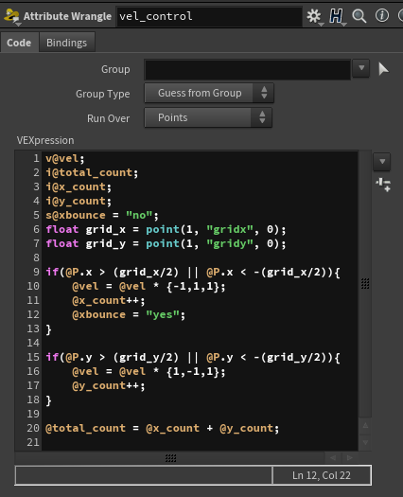Click the bottom resize grip of the editor

tap(171, 457)
